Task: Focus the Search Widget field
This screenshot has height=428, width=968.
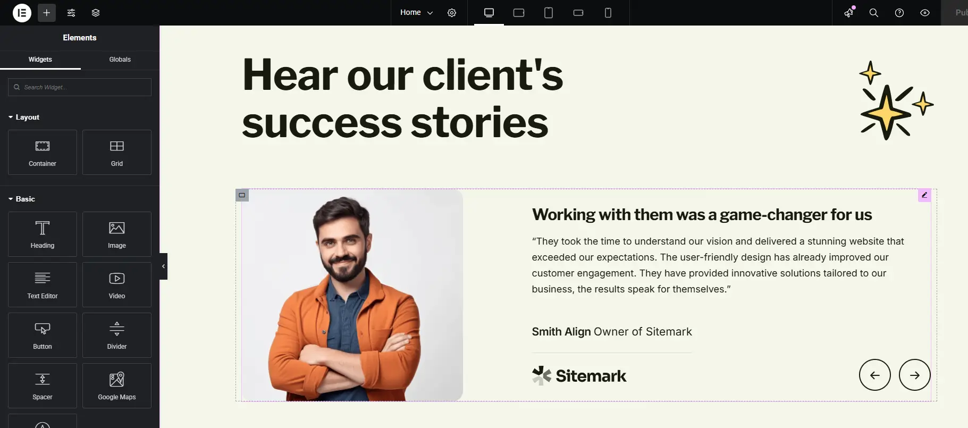Action: [x=80, y=87]
